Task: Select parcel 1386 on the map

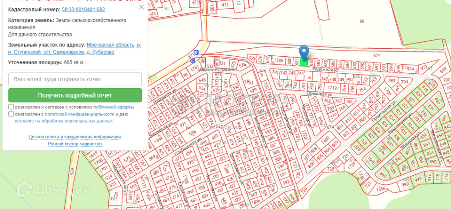Action: 278,60
